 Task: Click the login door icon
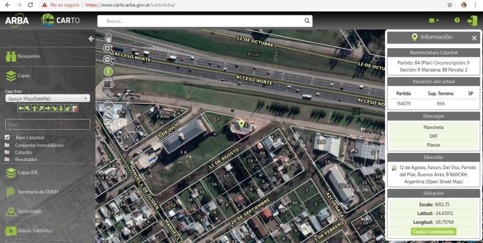point(472,20)
